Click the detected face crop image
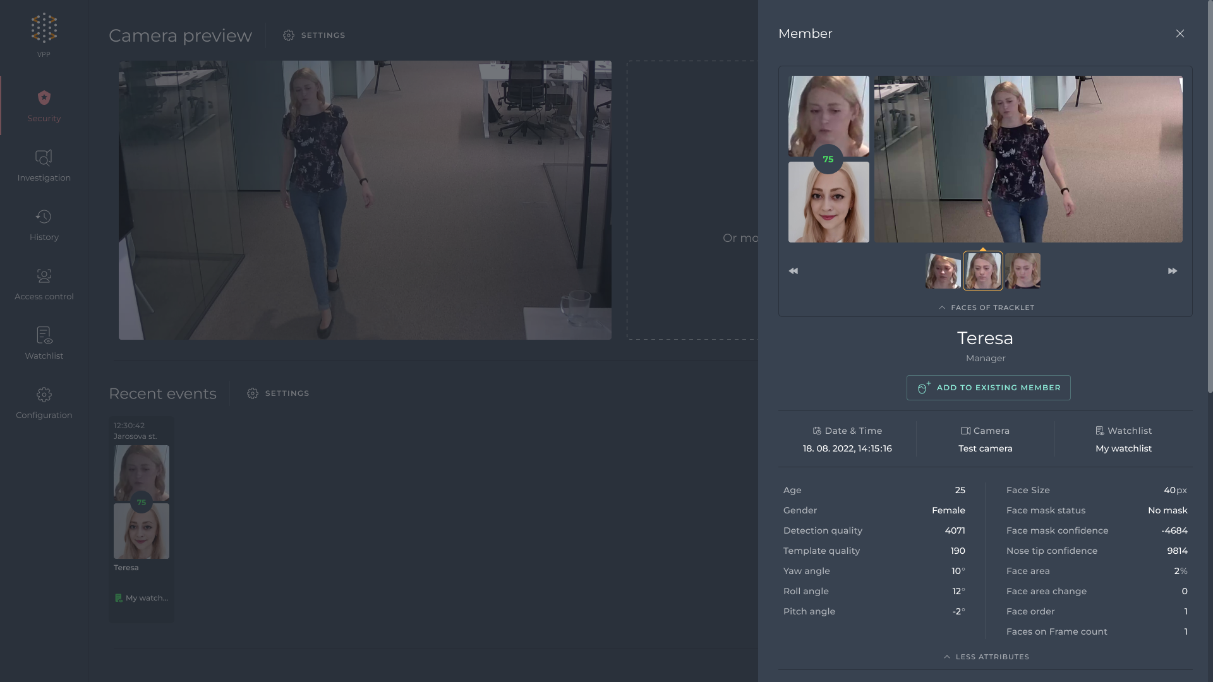Screen dimensions: 1213x682 coord(828,116)
